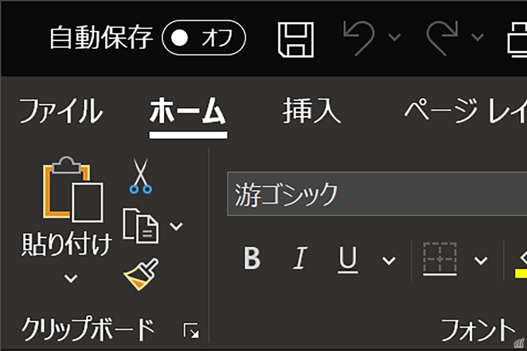This screenshot has width=527, height=351.
Task: Toggle Underline formatting
Action: (x=348, y=259)
